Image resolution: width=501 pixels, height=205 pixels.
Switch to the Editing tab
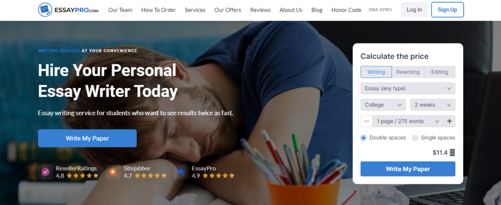440,72
